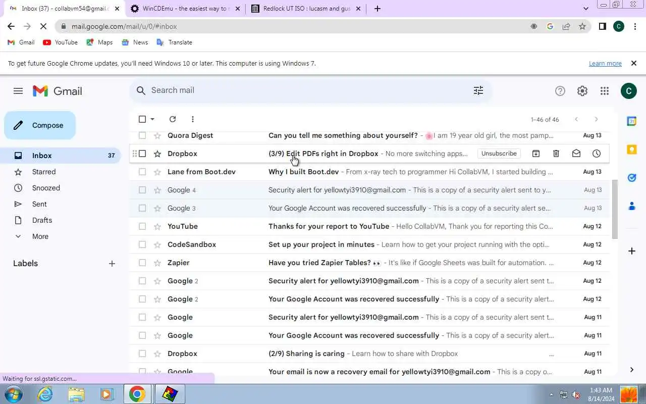Open the Thanks for your report to YouTube email
646x404 pixels.
[x=368, y=226]
